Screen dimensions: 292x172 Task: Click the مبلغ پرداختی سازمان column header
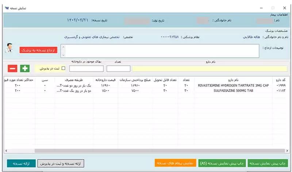pyautogui.click(x=135, y=80)
